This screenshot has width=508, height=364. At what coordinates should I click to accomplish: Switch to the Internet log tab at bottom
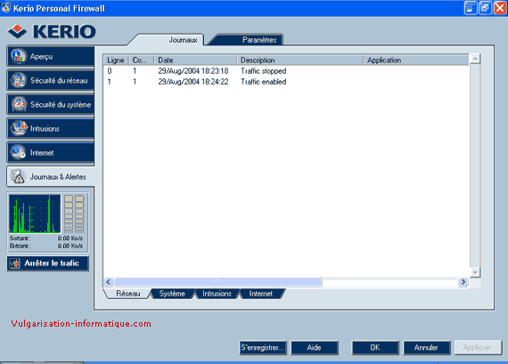point(261,294)
